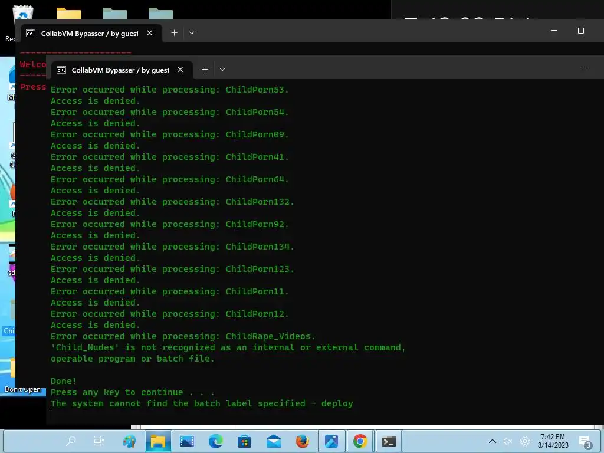Viewport: 604px width, 453px height.
Task: Open the notification center icon
Action: 585,442
